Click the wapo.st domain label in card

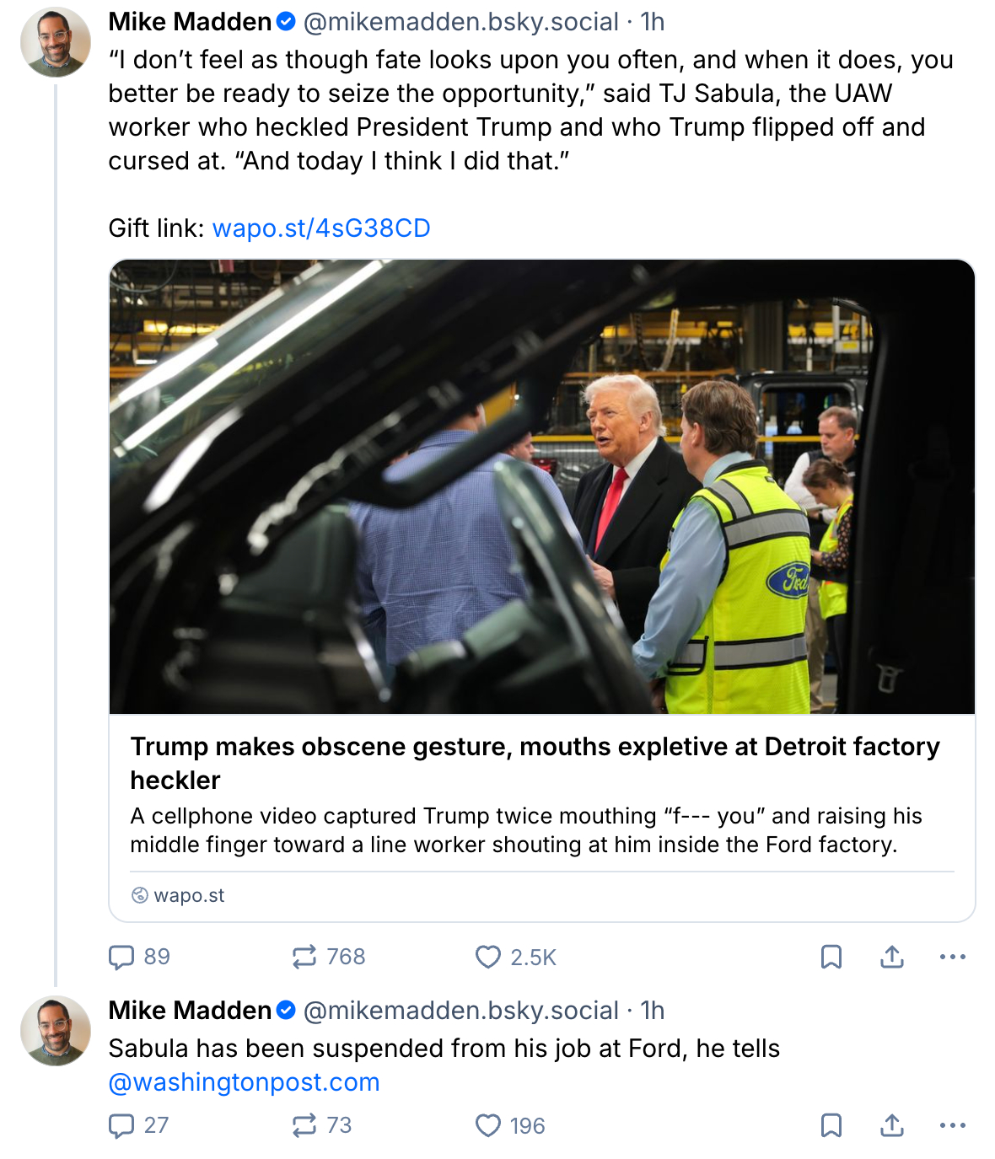(x=189, y=895)
